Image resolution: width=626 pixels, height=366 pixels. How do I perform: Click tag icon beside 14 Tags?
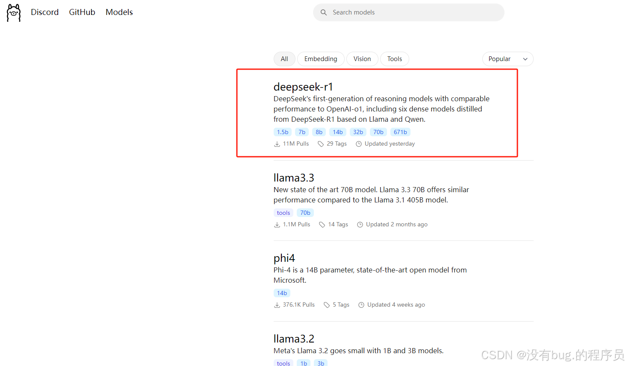point(322,225)
